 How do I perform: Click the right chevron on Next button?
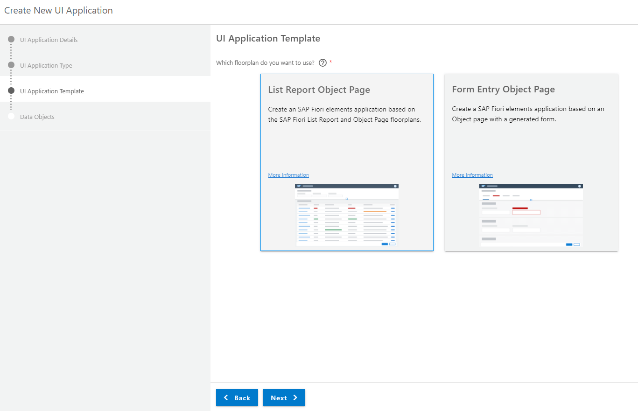tap(295, 397)
